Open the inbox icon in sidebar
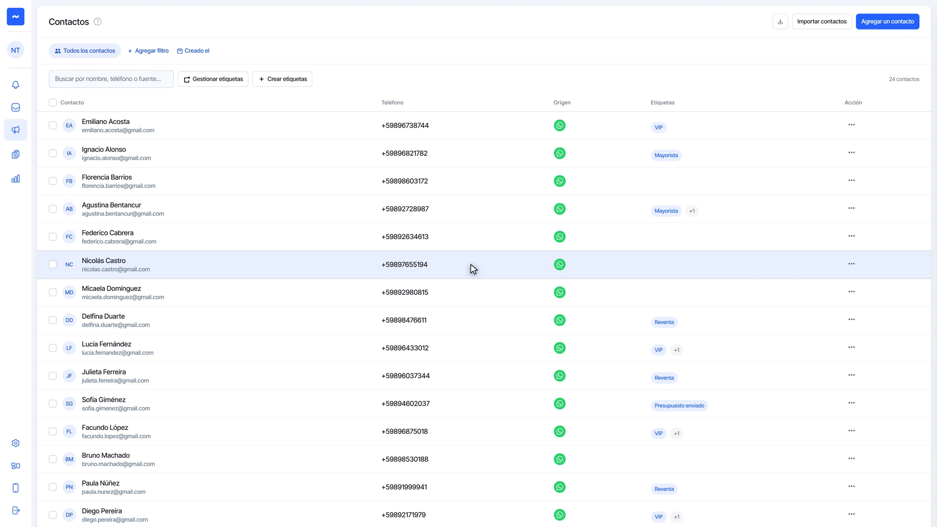 (16, 107)
